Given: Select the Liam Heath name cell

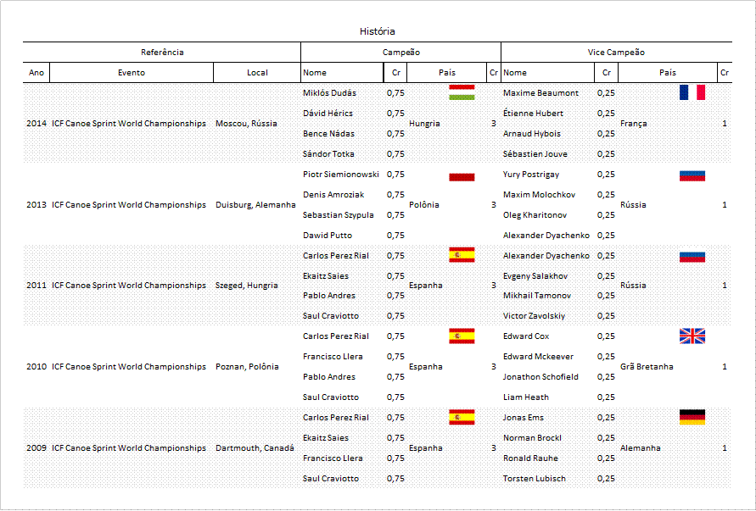Looking at the screenshot, I should click(525, 397).
